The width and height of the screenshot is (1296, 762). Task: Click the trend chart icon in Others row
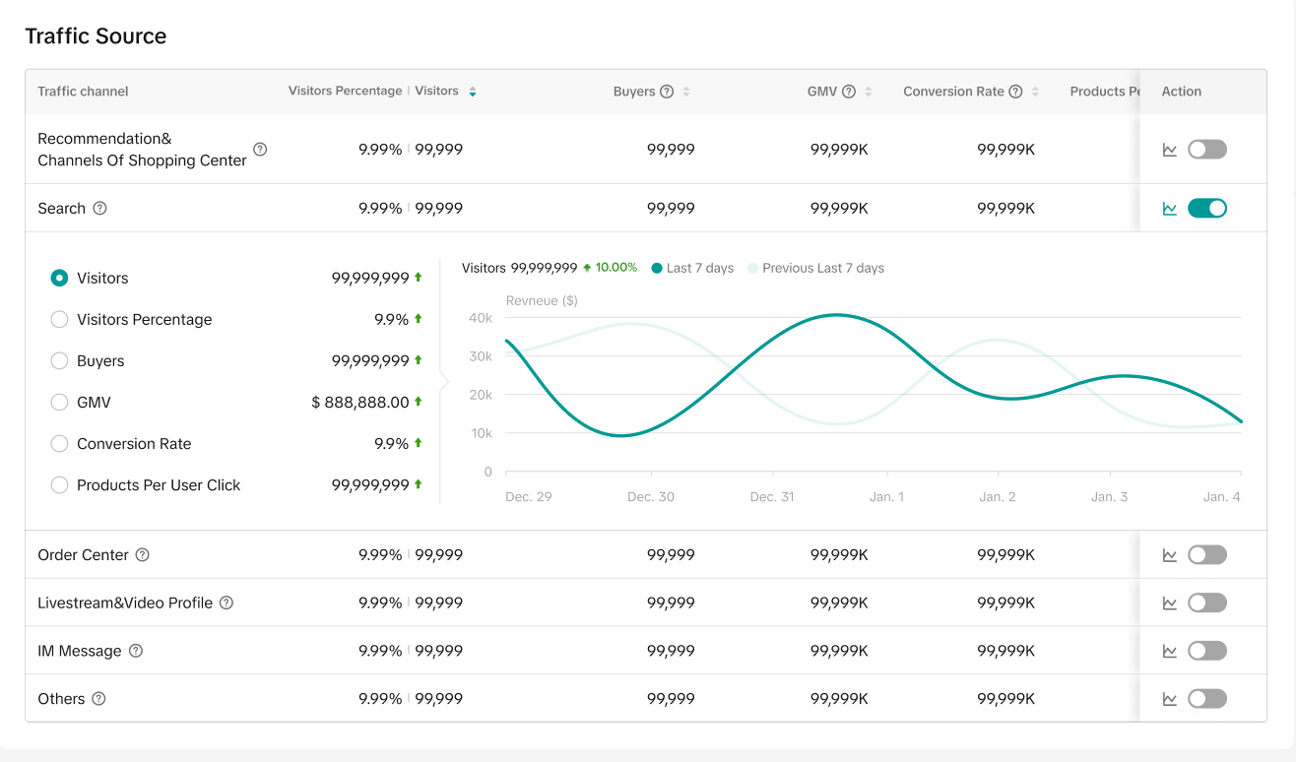pos(1170,699)
